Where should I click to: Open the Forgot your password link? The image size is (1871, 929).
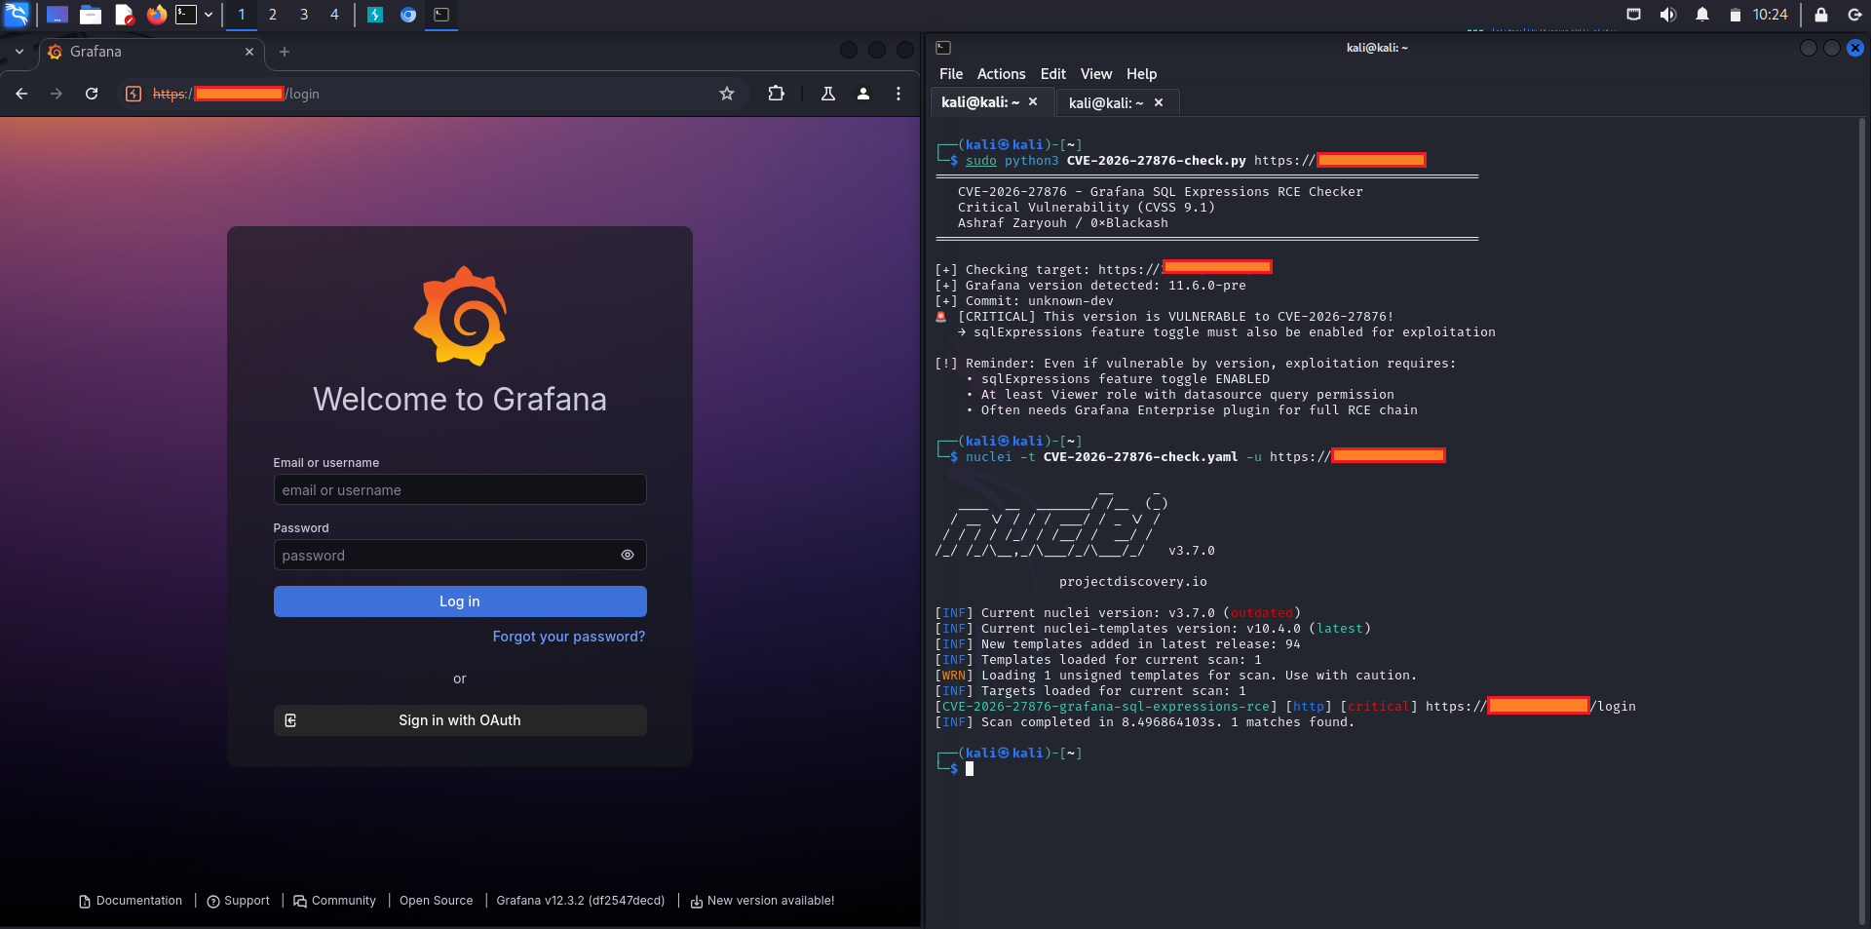[x=568, y=636]
